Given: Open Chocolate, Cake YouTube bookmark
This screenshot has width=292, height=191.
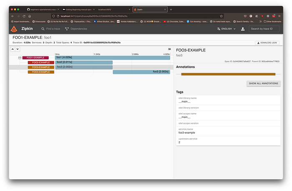Looking at the screenshot, I should tap(174, 22).
